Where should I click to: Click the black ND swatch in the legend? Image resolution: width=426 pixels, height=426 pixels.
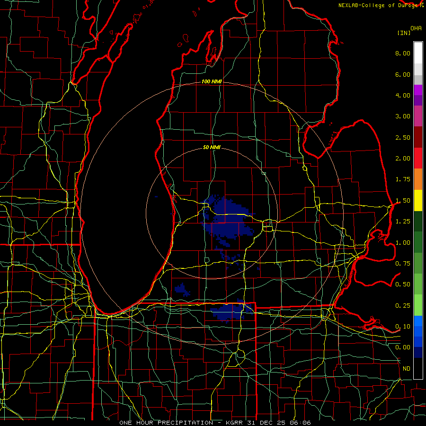click(418, 368)
